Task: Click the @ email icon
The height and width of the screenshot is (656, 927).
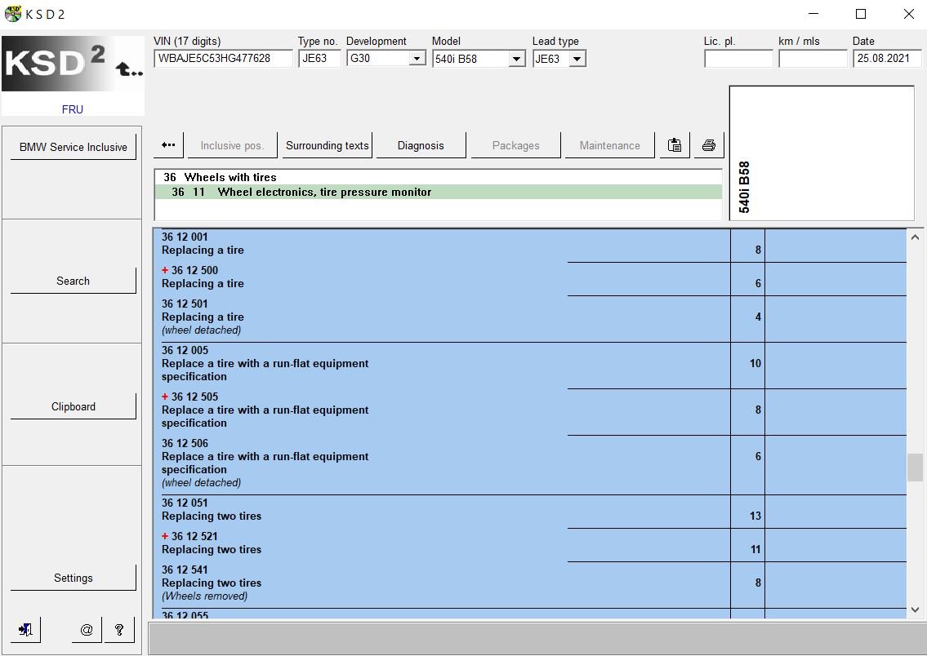Action: 87,630
